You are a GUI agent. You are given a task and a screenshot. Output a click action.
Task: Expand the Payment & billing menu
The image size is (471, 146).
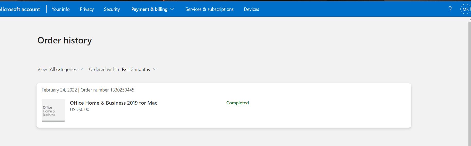pyautogui.click(x=149, y=9)
